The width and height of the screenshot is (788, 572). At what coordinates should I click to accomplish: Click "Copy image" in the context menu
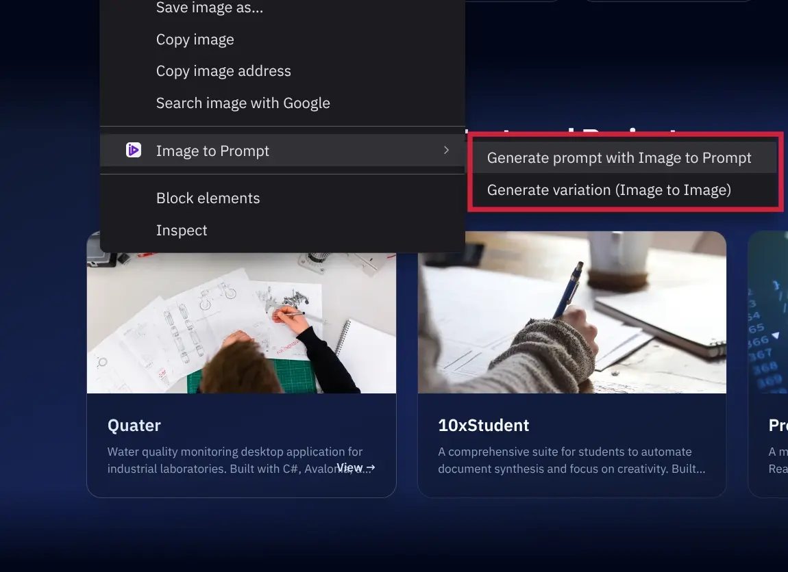pos(195,39)
